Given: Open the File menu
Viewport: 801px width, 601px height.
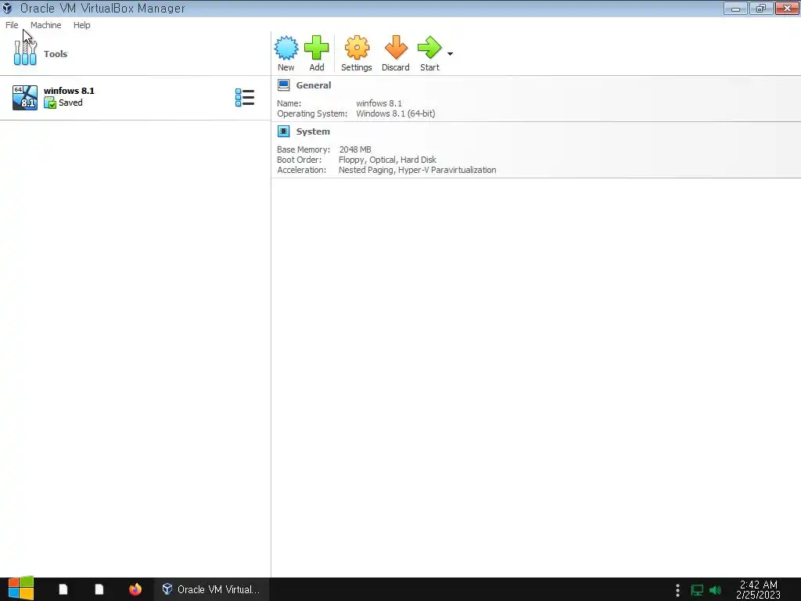Looking at the screenshot, I should tap(12, 25).
